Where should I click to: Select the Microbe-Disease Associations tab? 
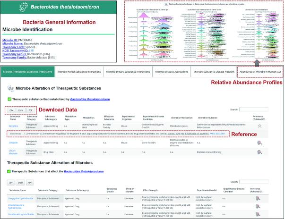(x=172, y=72)
